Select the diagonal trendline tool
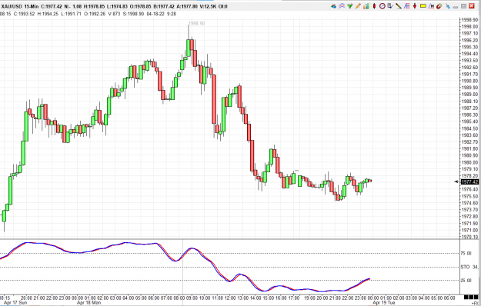Viewport: 481px width, 306px height. coord(399,6)
